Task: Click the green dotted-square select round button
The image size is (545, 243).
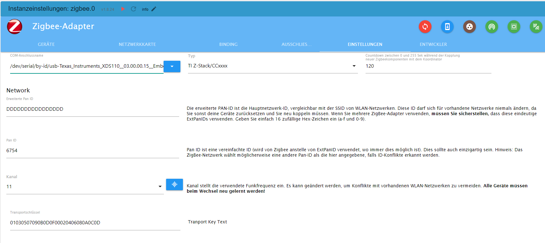Action: 514,27
